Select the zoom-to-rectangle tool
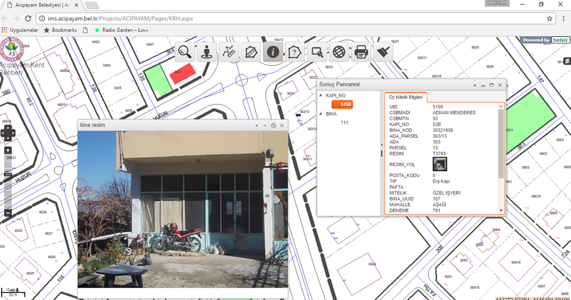Viewport: 571px width, 300px height. 317,52
